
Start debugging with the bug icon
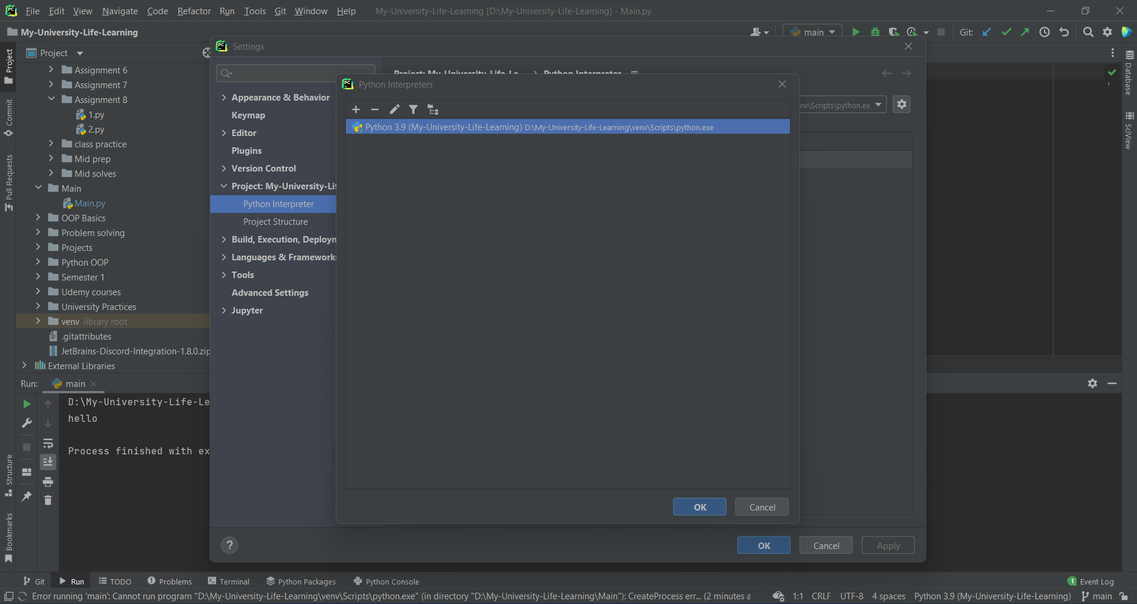[875, 32]
